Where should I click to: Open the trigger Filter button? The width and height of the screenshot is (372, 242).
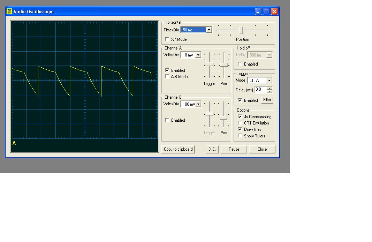[267, 100]
